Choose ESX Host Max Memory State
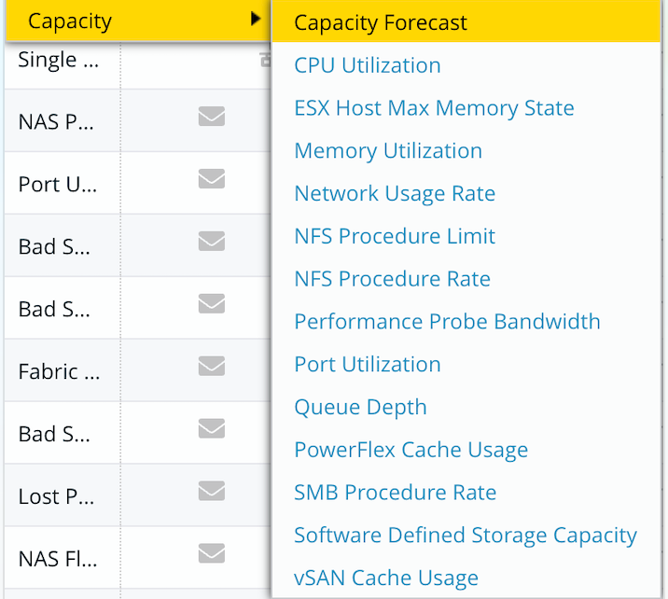 pyautogui.click(x=434, y=108)
